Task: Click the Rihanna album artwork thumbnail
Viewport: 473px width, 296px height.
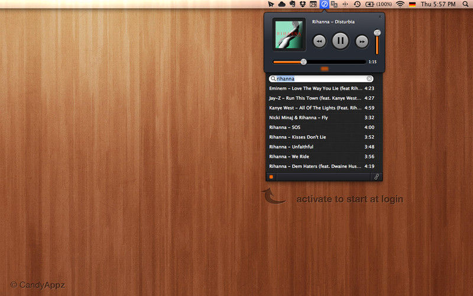Action: pos(289,34)
